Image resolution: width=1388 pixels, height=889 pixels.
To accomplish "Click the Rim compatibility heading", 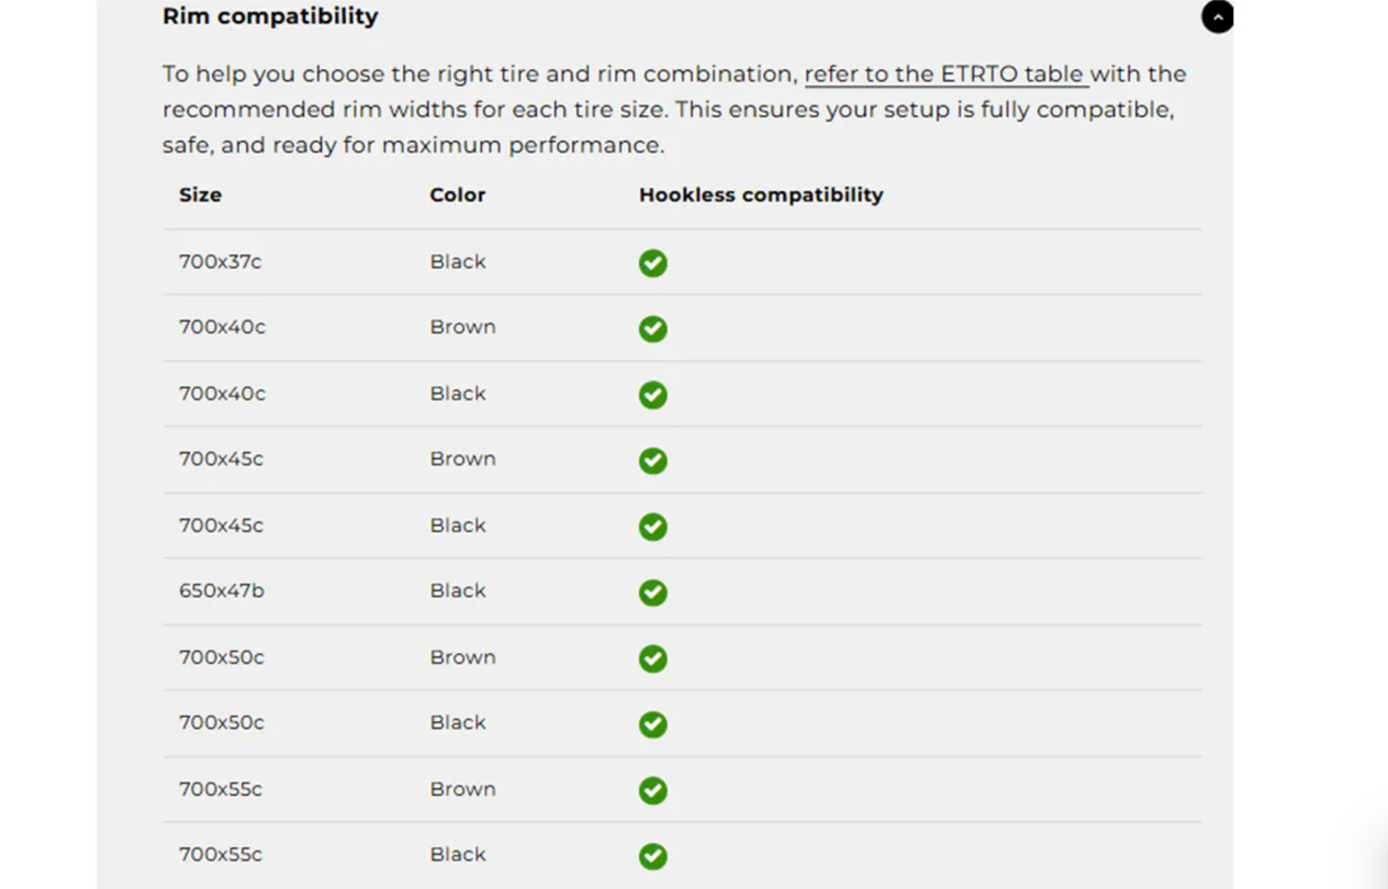I will pos(270,16).
